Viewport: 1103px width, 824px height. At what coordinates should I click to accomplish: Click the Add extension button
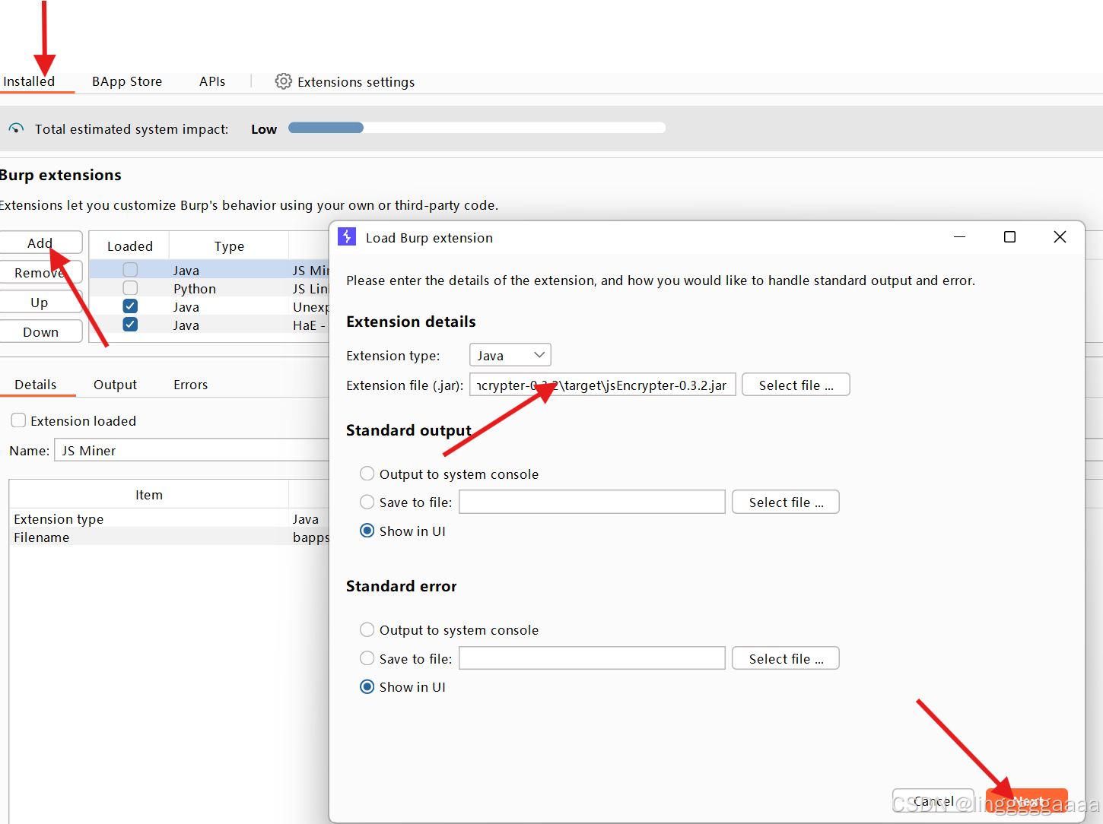click(x=40, y=242)
